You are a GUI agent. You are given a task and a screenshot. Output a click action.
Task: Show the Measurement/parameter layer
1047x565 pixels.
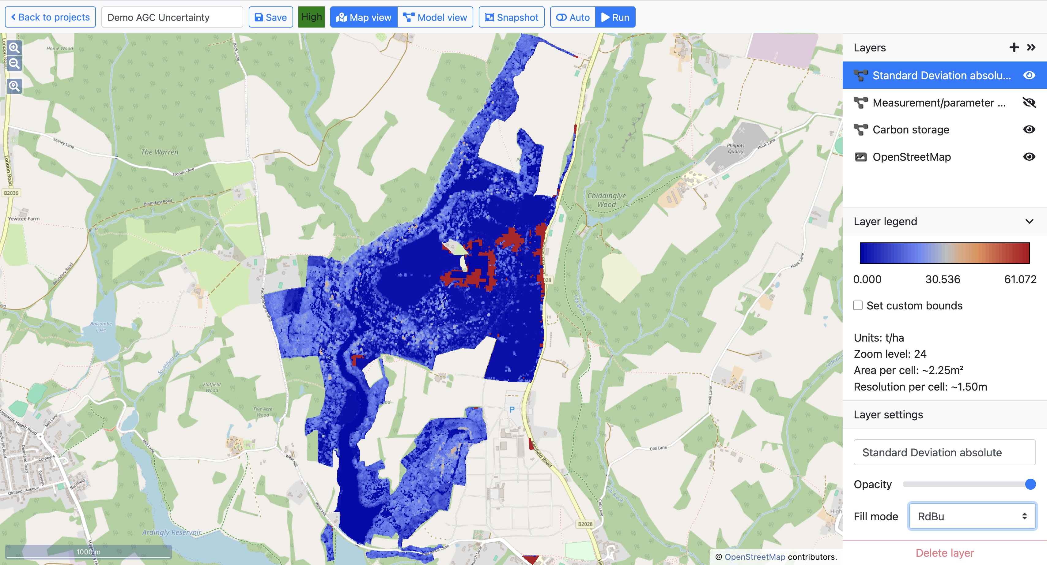click(1029, 103)
